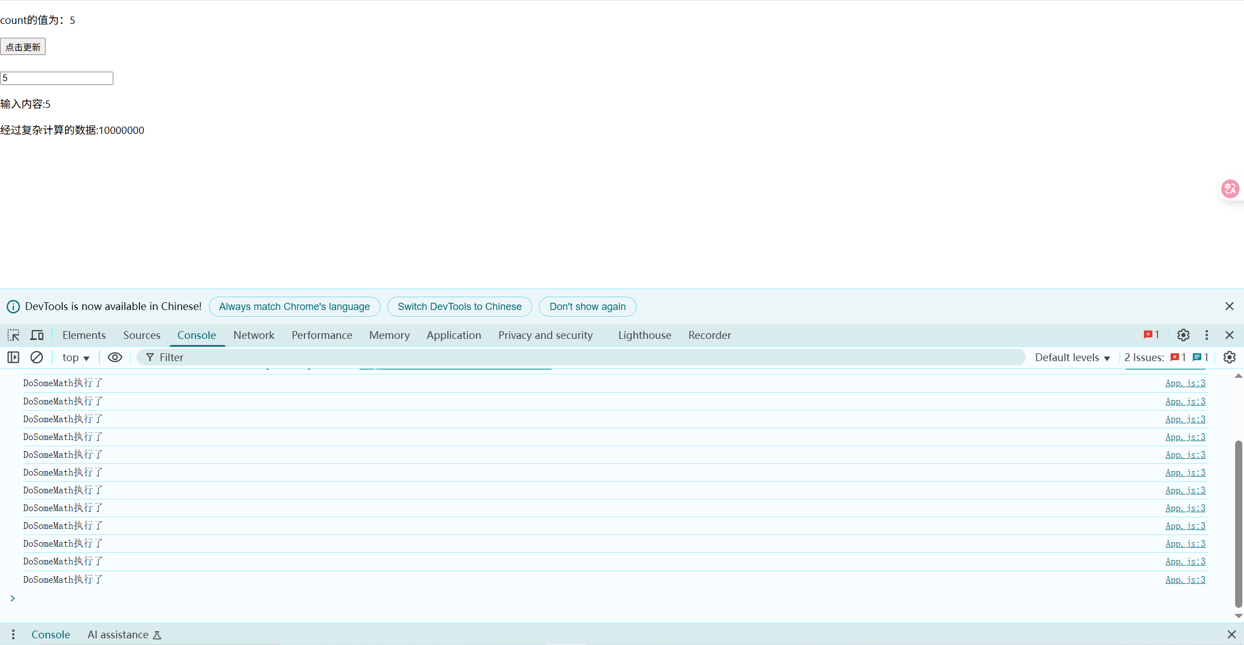Click the pink translate floating icon
This screenshot has width=1244, height=645.
pos(1230,189)
